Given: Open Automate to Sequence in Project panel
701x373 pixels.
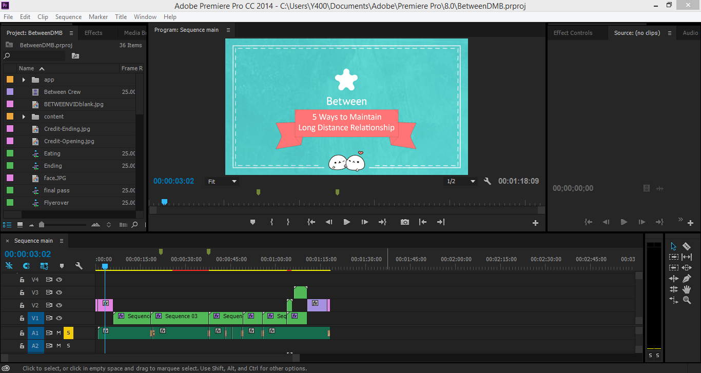Looking at the screenshot, I should 123,225.
